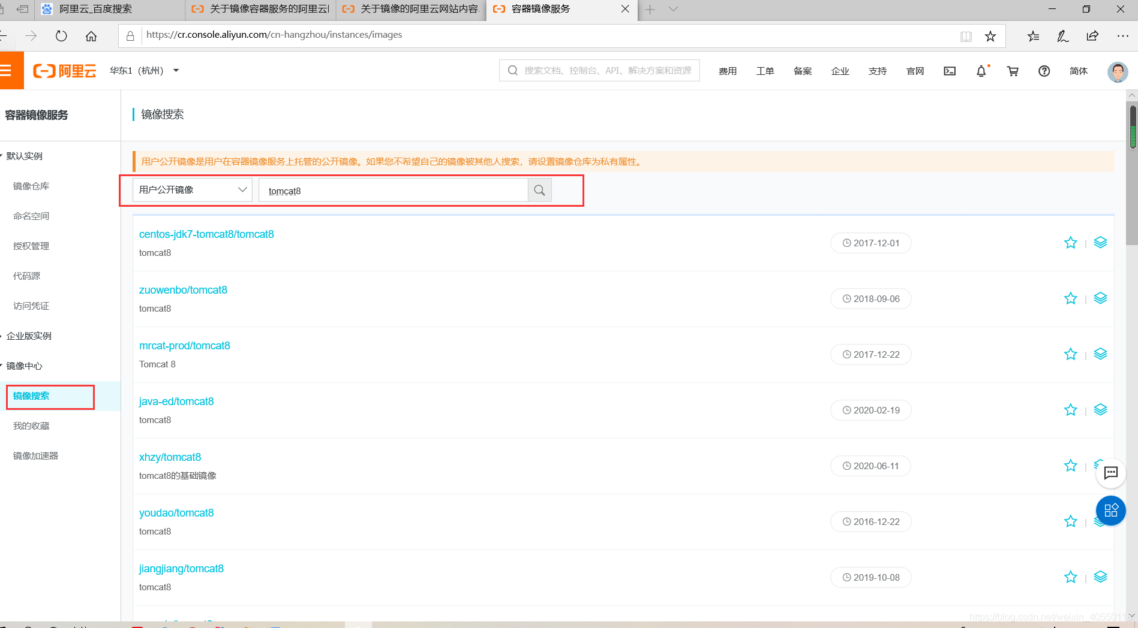Open layers icon for zuowenbo/tomcat8
Viewport: 1138px width, 628px height.
pyautogui.click(x=1100, y=298)
